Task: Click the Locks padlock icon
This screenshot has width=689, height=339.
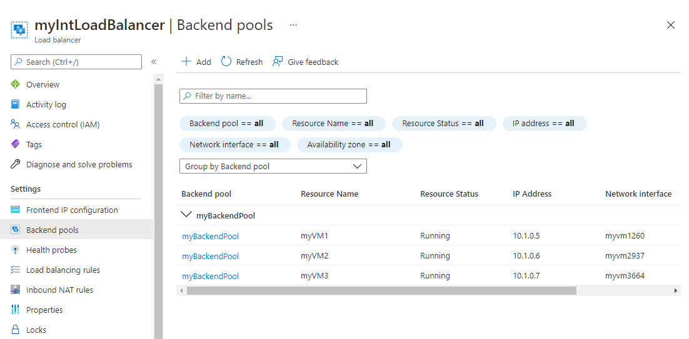Action: coord(16,330)
